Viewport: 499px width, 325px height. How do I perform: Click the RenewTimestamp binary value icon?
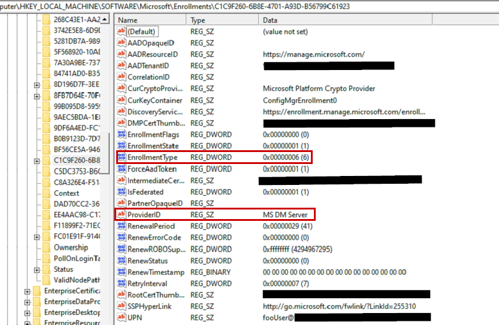coord(120,272)
